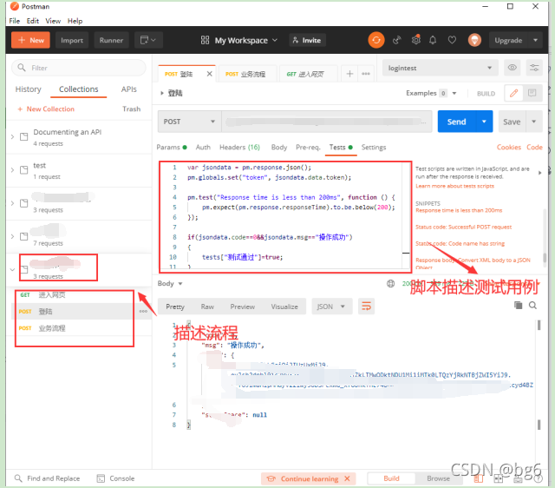Open the Code link
This screenshot has width=555, height=488.
tap(534, 147)
